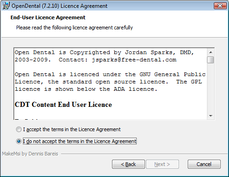Viewport: 229px width, 177px height.
Task: Go back with the Back button
Action: [x=128, y=164]
